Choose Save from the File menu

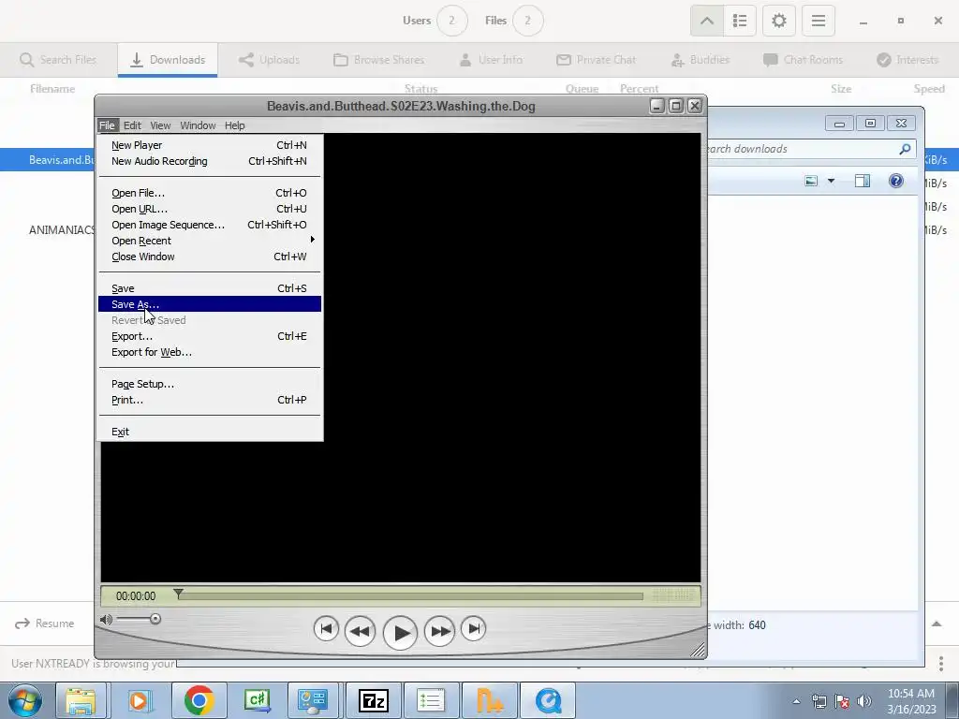coord(209,288)
